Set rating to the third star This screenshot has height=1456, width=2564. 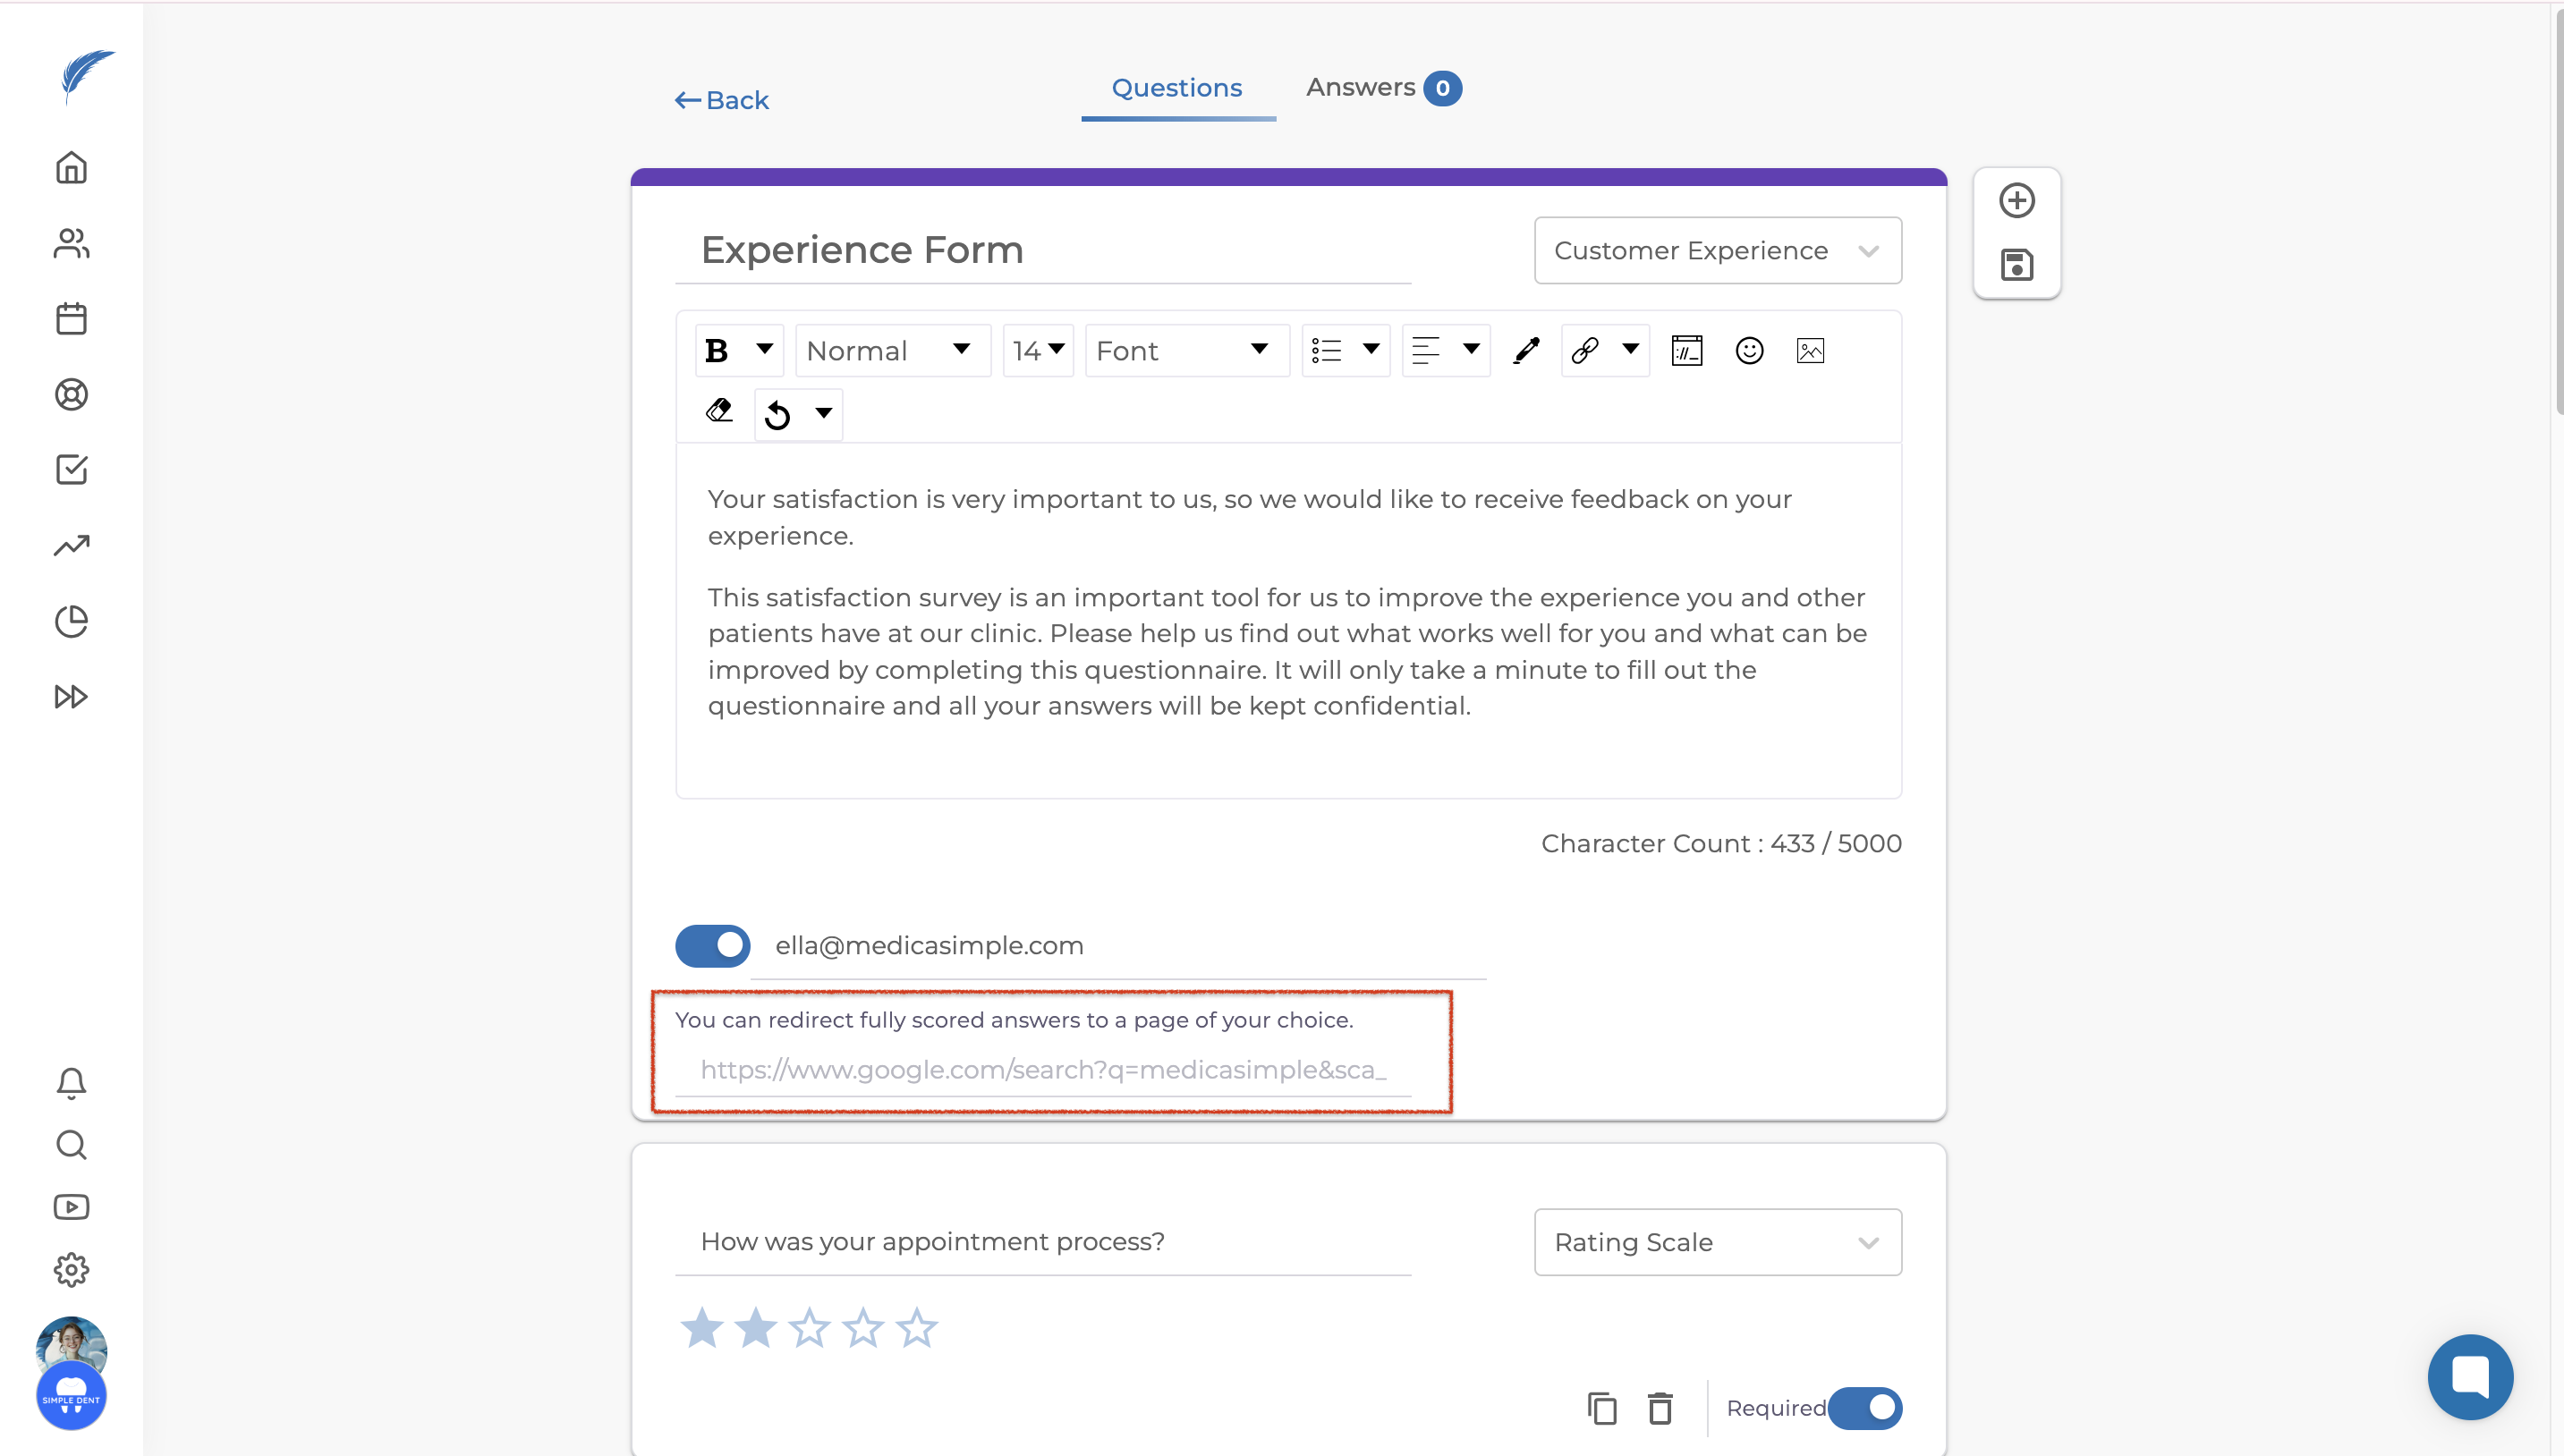coord(809,1329)
